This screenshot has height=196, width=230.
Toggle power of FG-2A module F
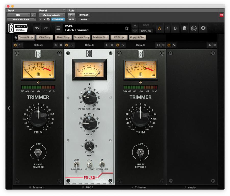click(66, 45)
